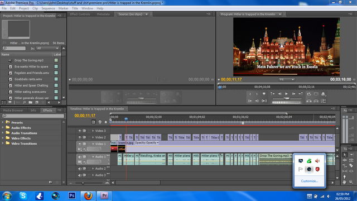Play In to Out in Program monitor
The image size is (357, 201).
(x=264, y=100)
